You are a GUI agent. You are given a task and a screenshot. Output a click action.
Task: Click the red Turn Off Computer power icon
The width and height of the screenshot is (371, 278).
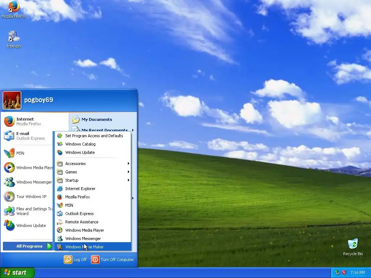(x=95, y=260)
